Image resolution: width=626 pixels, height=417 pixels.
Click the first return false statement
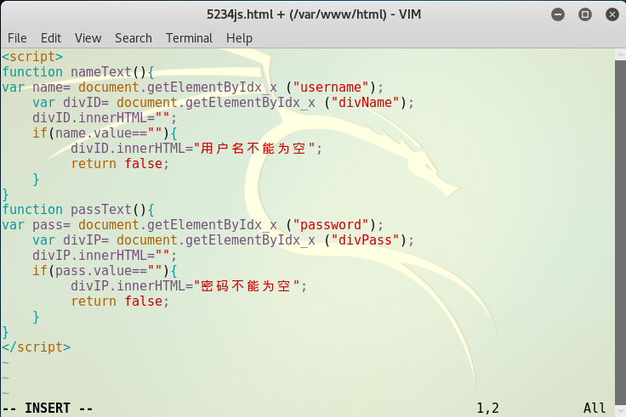click(120, 164)
